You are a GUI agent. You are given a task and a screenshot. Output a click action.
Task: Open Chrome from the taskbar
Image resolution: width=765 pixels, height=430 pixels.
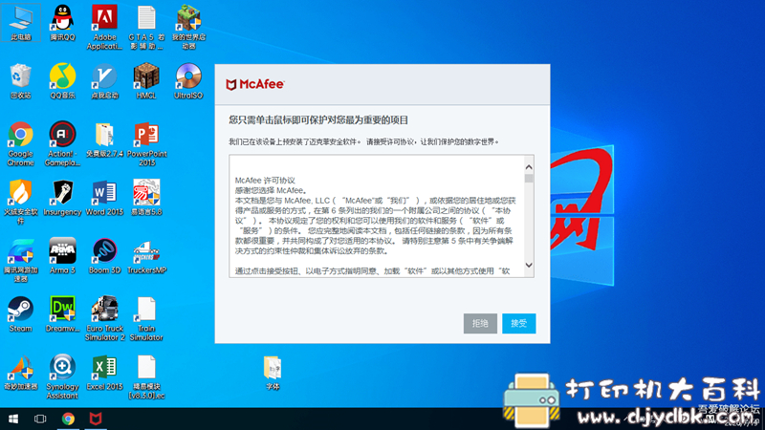tap(68, 419)
